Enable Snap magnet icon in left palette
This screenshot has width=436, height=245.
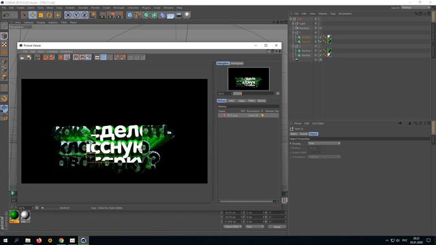pos(4,98)
